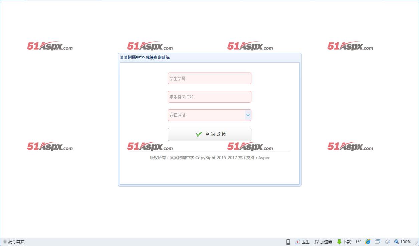Switch browser engine via IE icon
Screen dimensions: 419x246
368,242
